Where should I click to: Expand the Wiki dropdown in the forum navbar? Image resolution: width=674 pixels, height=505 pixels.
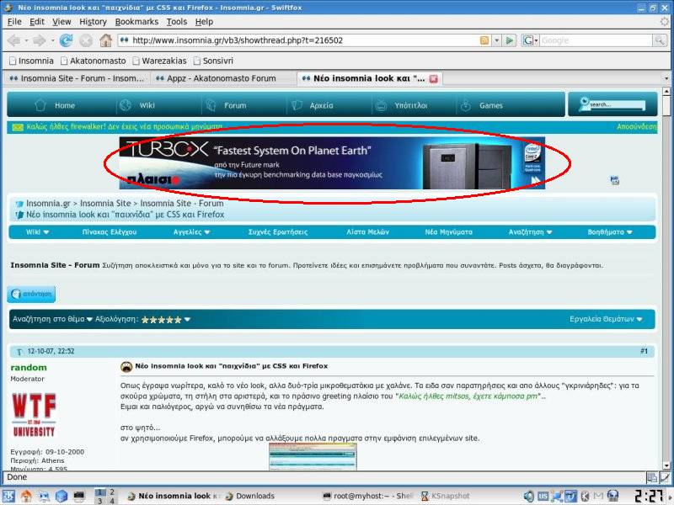coord(46,232)
